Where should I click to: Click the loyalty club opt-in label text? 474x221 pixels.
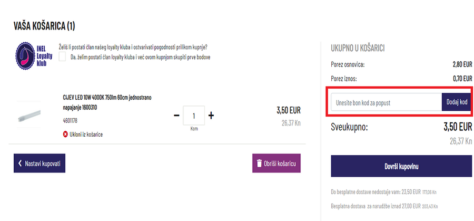click(x=140, y=57)
